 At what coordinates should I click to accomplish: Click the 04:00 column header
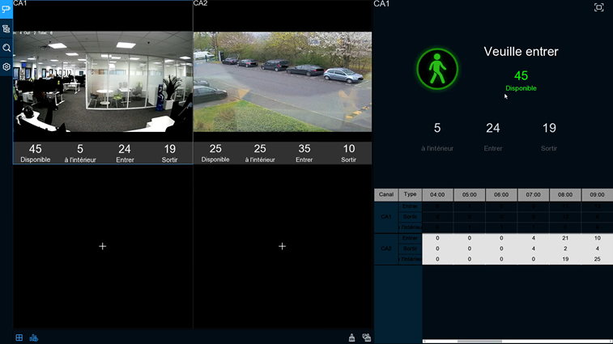point(437,195)
